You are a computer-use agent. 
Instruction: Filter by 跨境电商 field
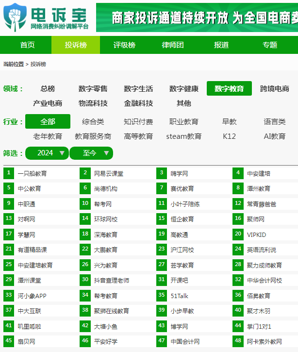pos(274,88)
